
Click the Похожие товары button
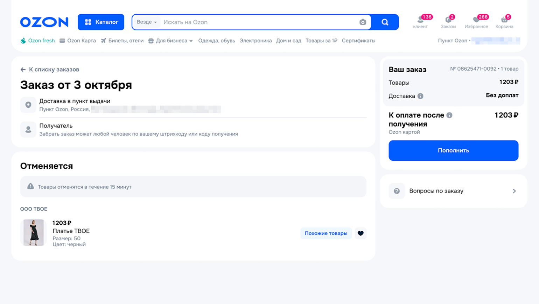tap(326, 233)
